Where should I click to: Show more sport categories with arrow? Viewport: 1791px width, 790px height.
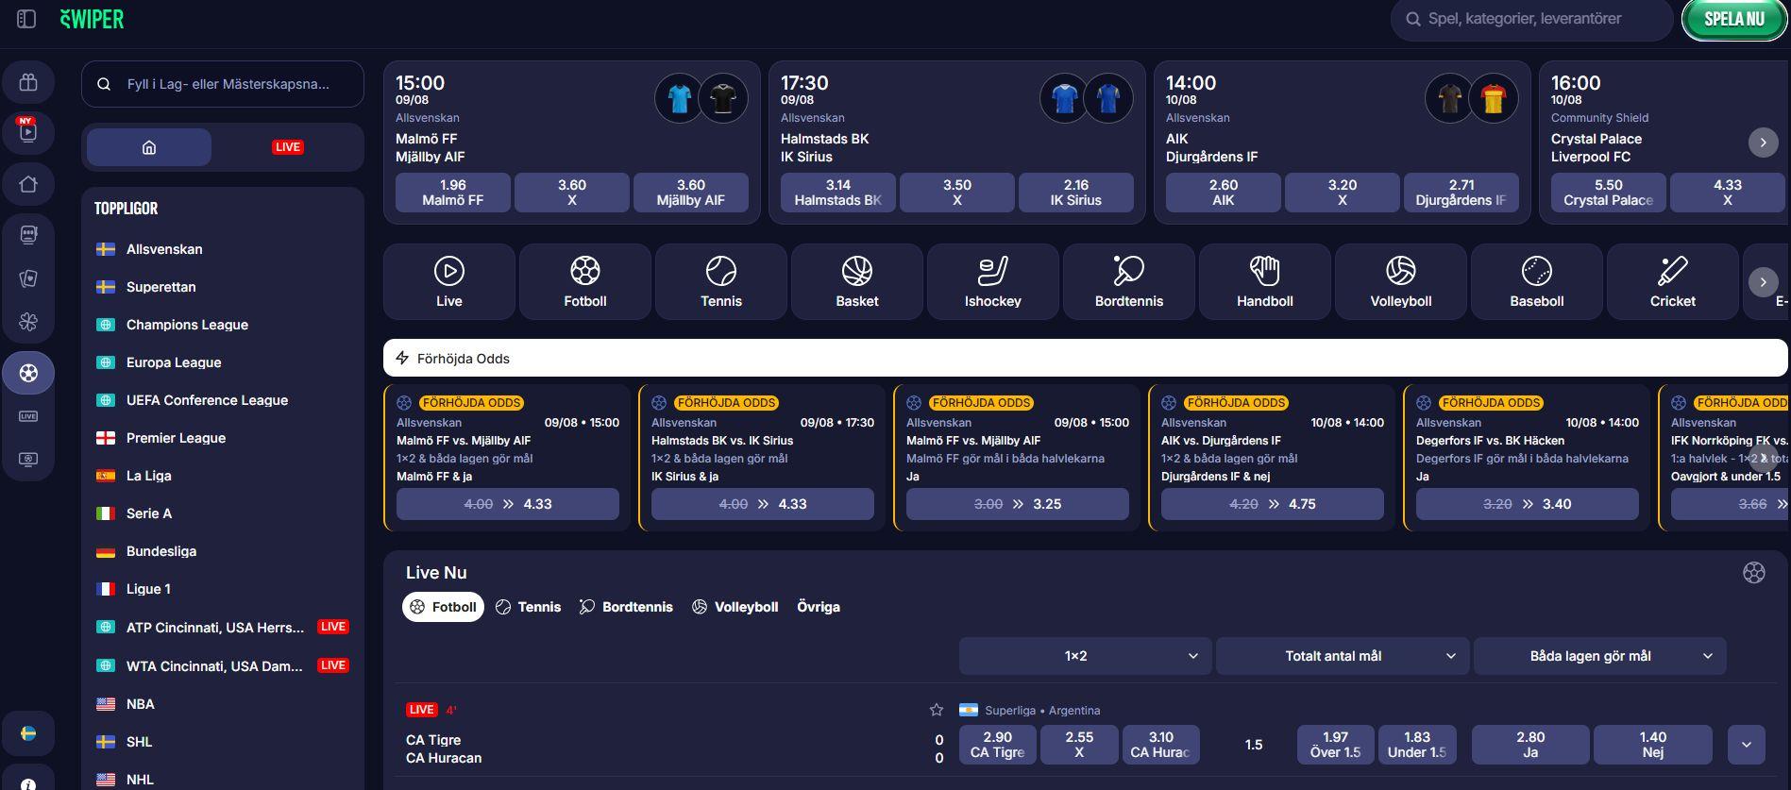coord(1763,282)
